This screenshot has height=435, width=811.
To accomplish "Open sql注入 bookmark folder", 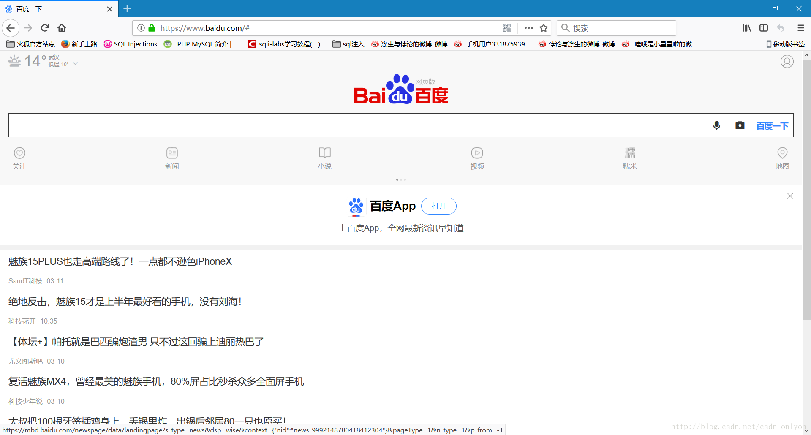I will (348, 44).
